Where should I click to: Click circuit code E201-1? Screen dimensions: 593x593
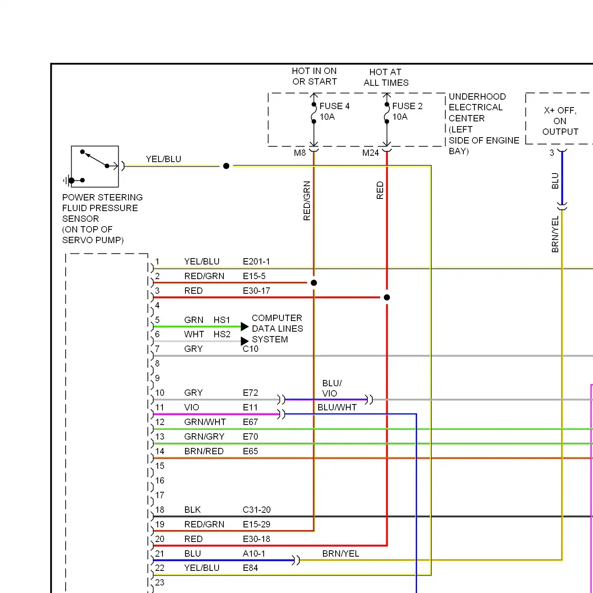coord(256,262)
